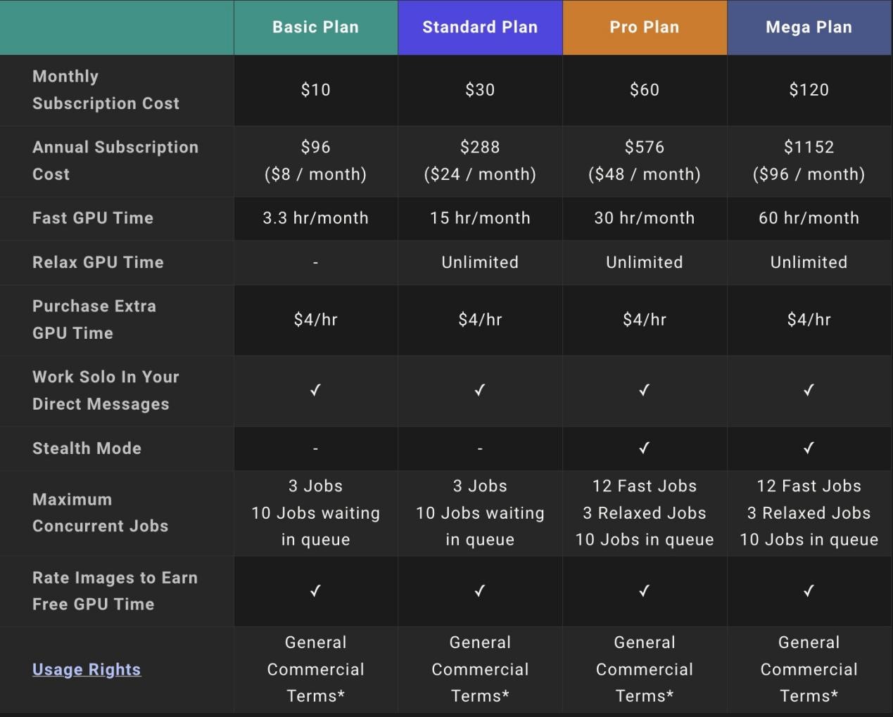The image size is (893, 717).
Task: Click the $1152 annual cost for Mega Plan
Action: (809, 148)
